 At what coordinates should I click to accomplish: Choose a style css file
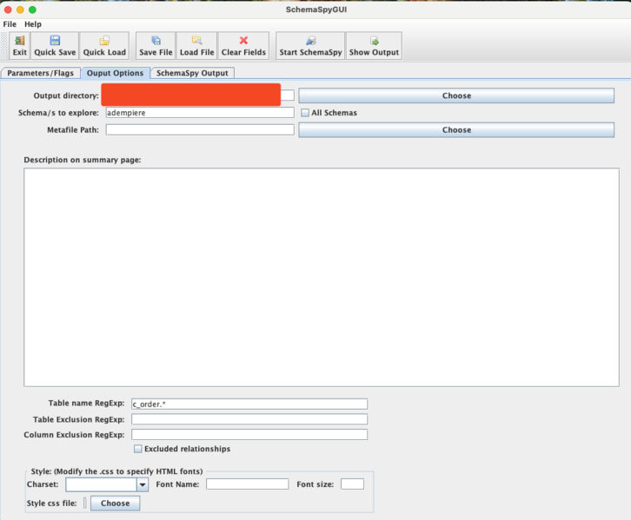click(x=115, y=503)
